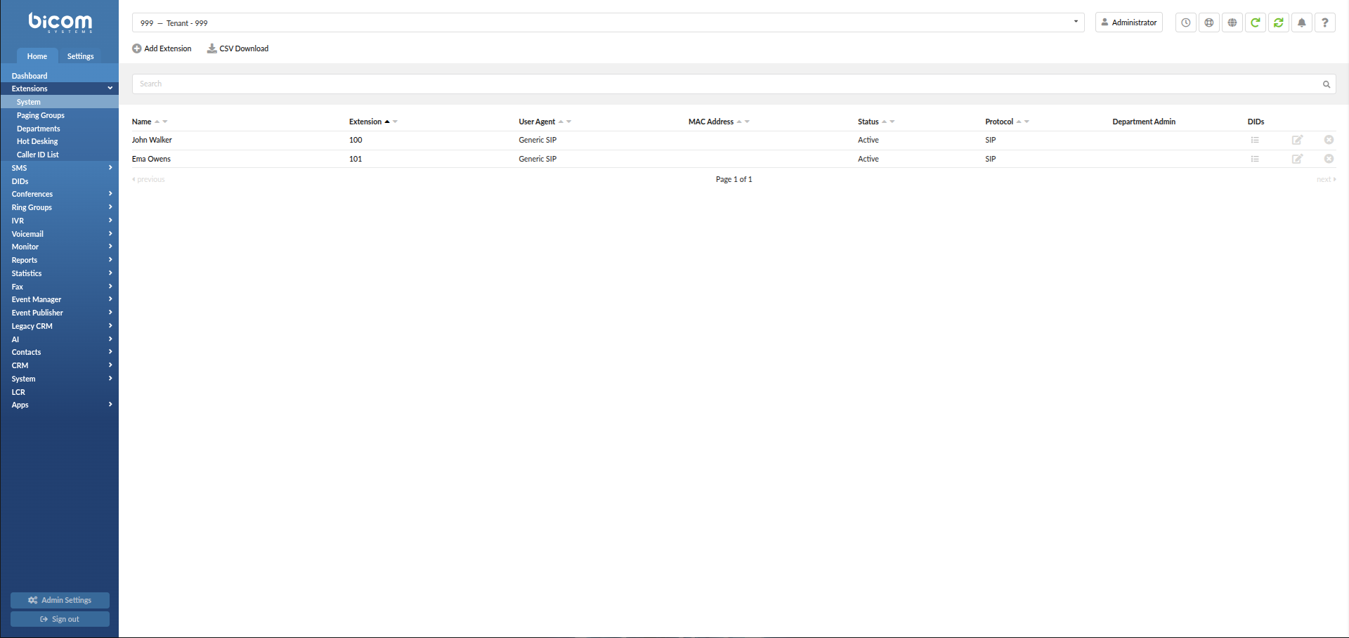Sort table by MAC Address column header

pyautogui.click(x=711, y=122)
